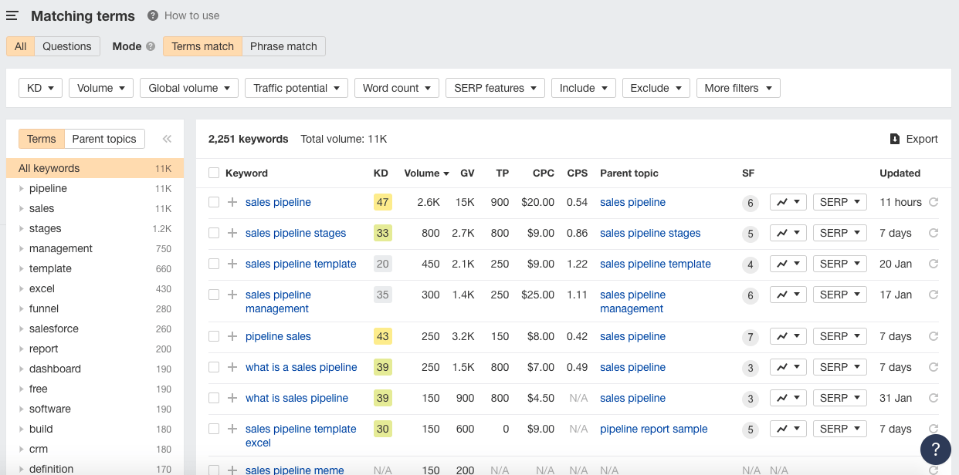Check the "sales pipeline template" row
The image size is (959, 475).
tap(214, 264)
